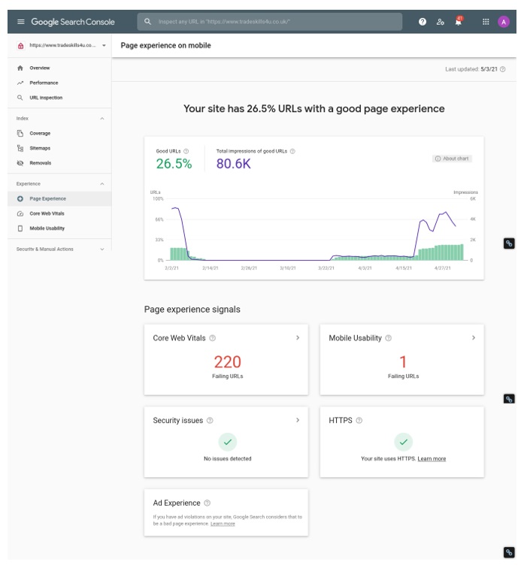This screenshot has width=530, height=571.
Task: Expand Security & Manual Actions section
Action: pyautogui.click(x=60, y=249)
